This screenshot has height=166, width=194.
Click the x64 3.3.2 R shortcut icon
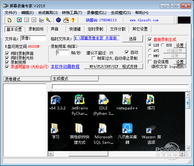coord(56,100)
